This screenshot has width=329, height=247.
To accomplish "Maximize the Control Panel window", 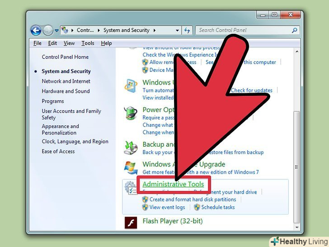I will click(274, 15).
